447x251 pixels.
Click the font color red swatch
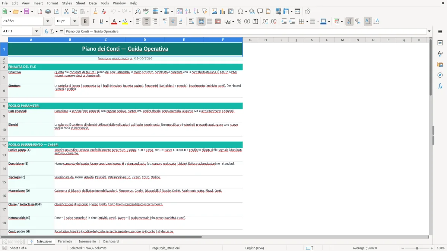click(x=114, y=22)
